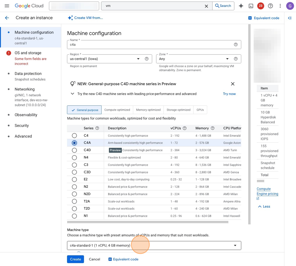The width and height of the screenshot is (296, 266).
Task: Click the Series column help icon
Action: (x=97, y=128)
